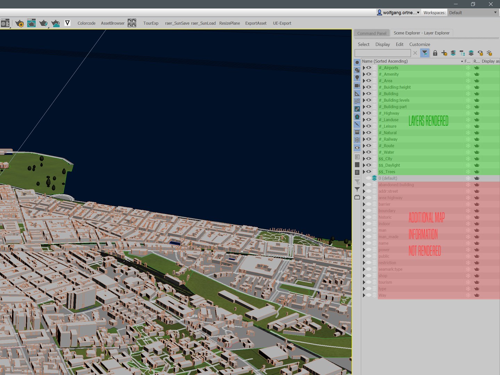Viewport: 500px width, 375px height.
Task: Toggle renderable teapot on #_Railway layer
Action: pyautogui.click(x=477, y=139)
